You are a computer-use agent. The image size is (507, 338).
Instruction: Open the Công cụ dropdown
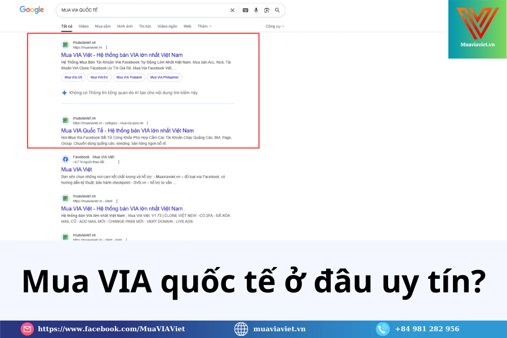(x=274, y=26)
